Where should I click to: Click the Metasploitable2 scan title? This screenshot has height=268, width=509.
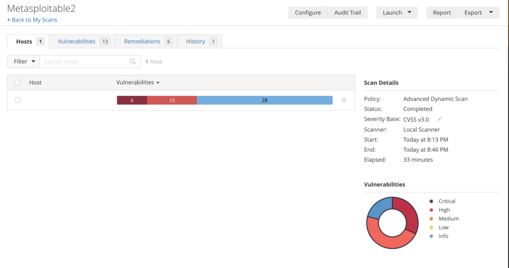[x=41, y=8]
